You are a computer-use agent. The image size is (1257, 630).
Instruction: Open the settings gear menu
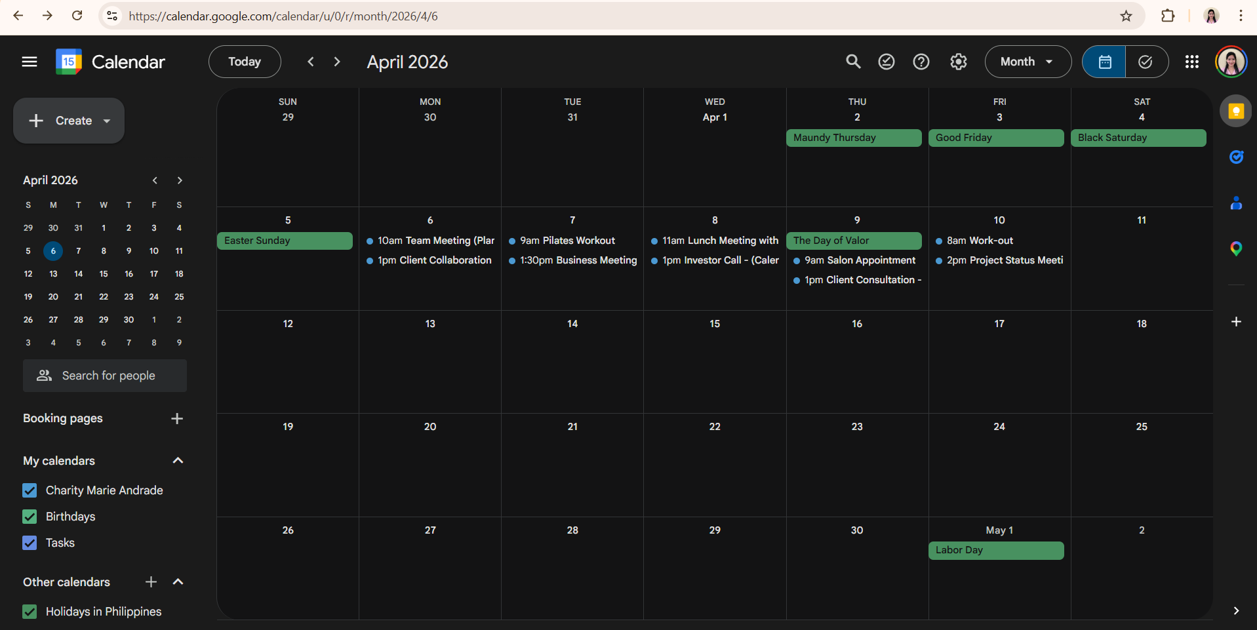[958, 62]
